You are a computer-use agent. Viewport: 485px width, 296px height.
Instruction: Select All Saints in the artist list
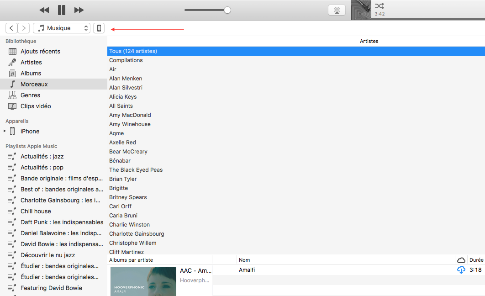296,106
